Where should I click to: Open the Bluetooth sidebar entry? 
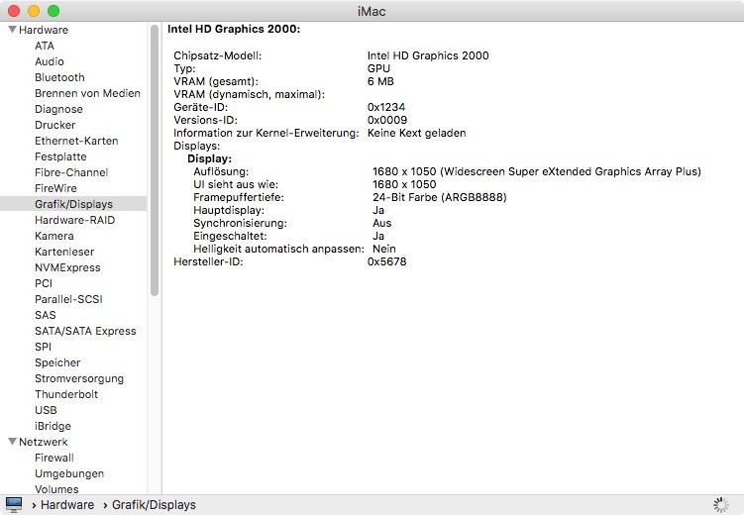(59, 77)
